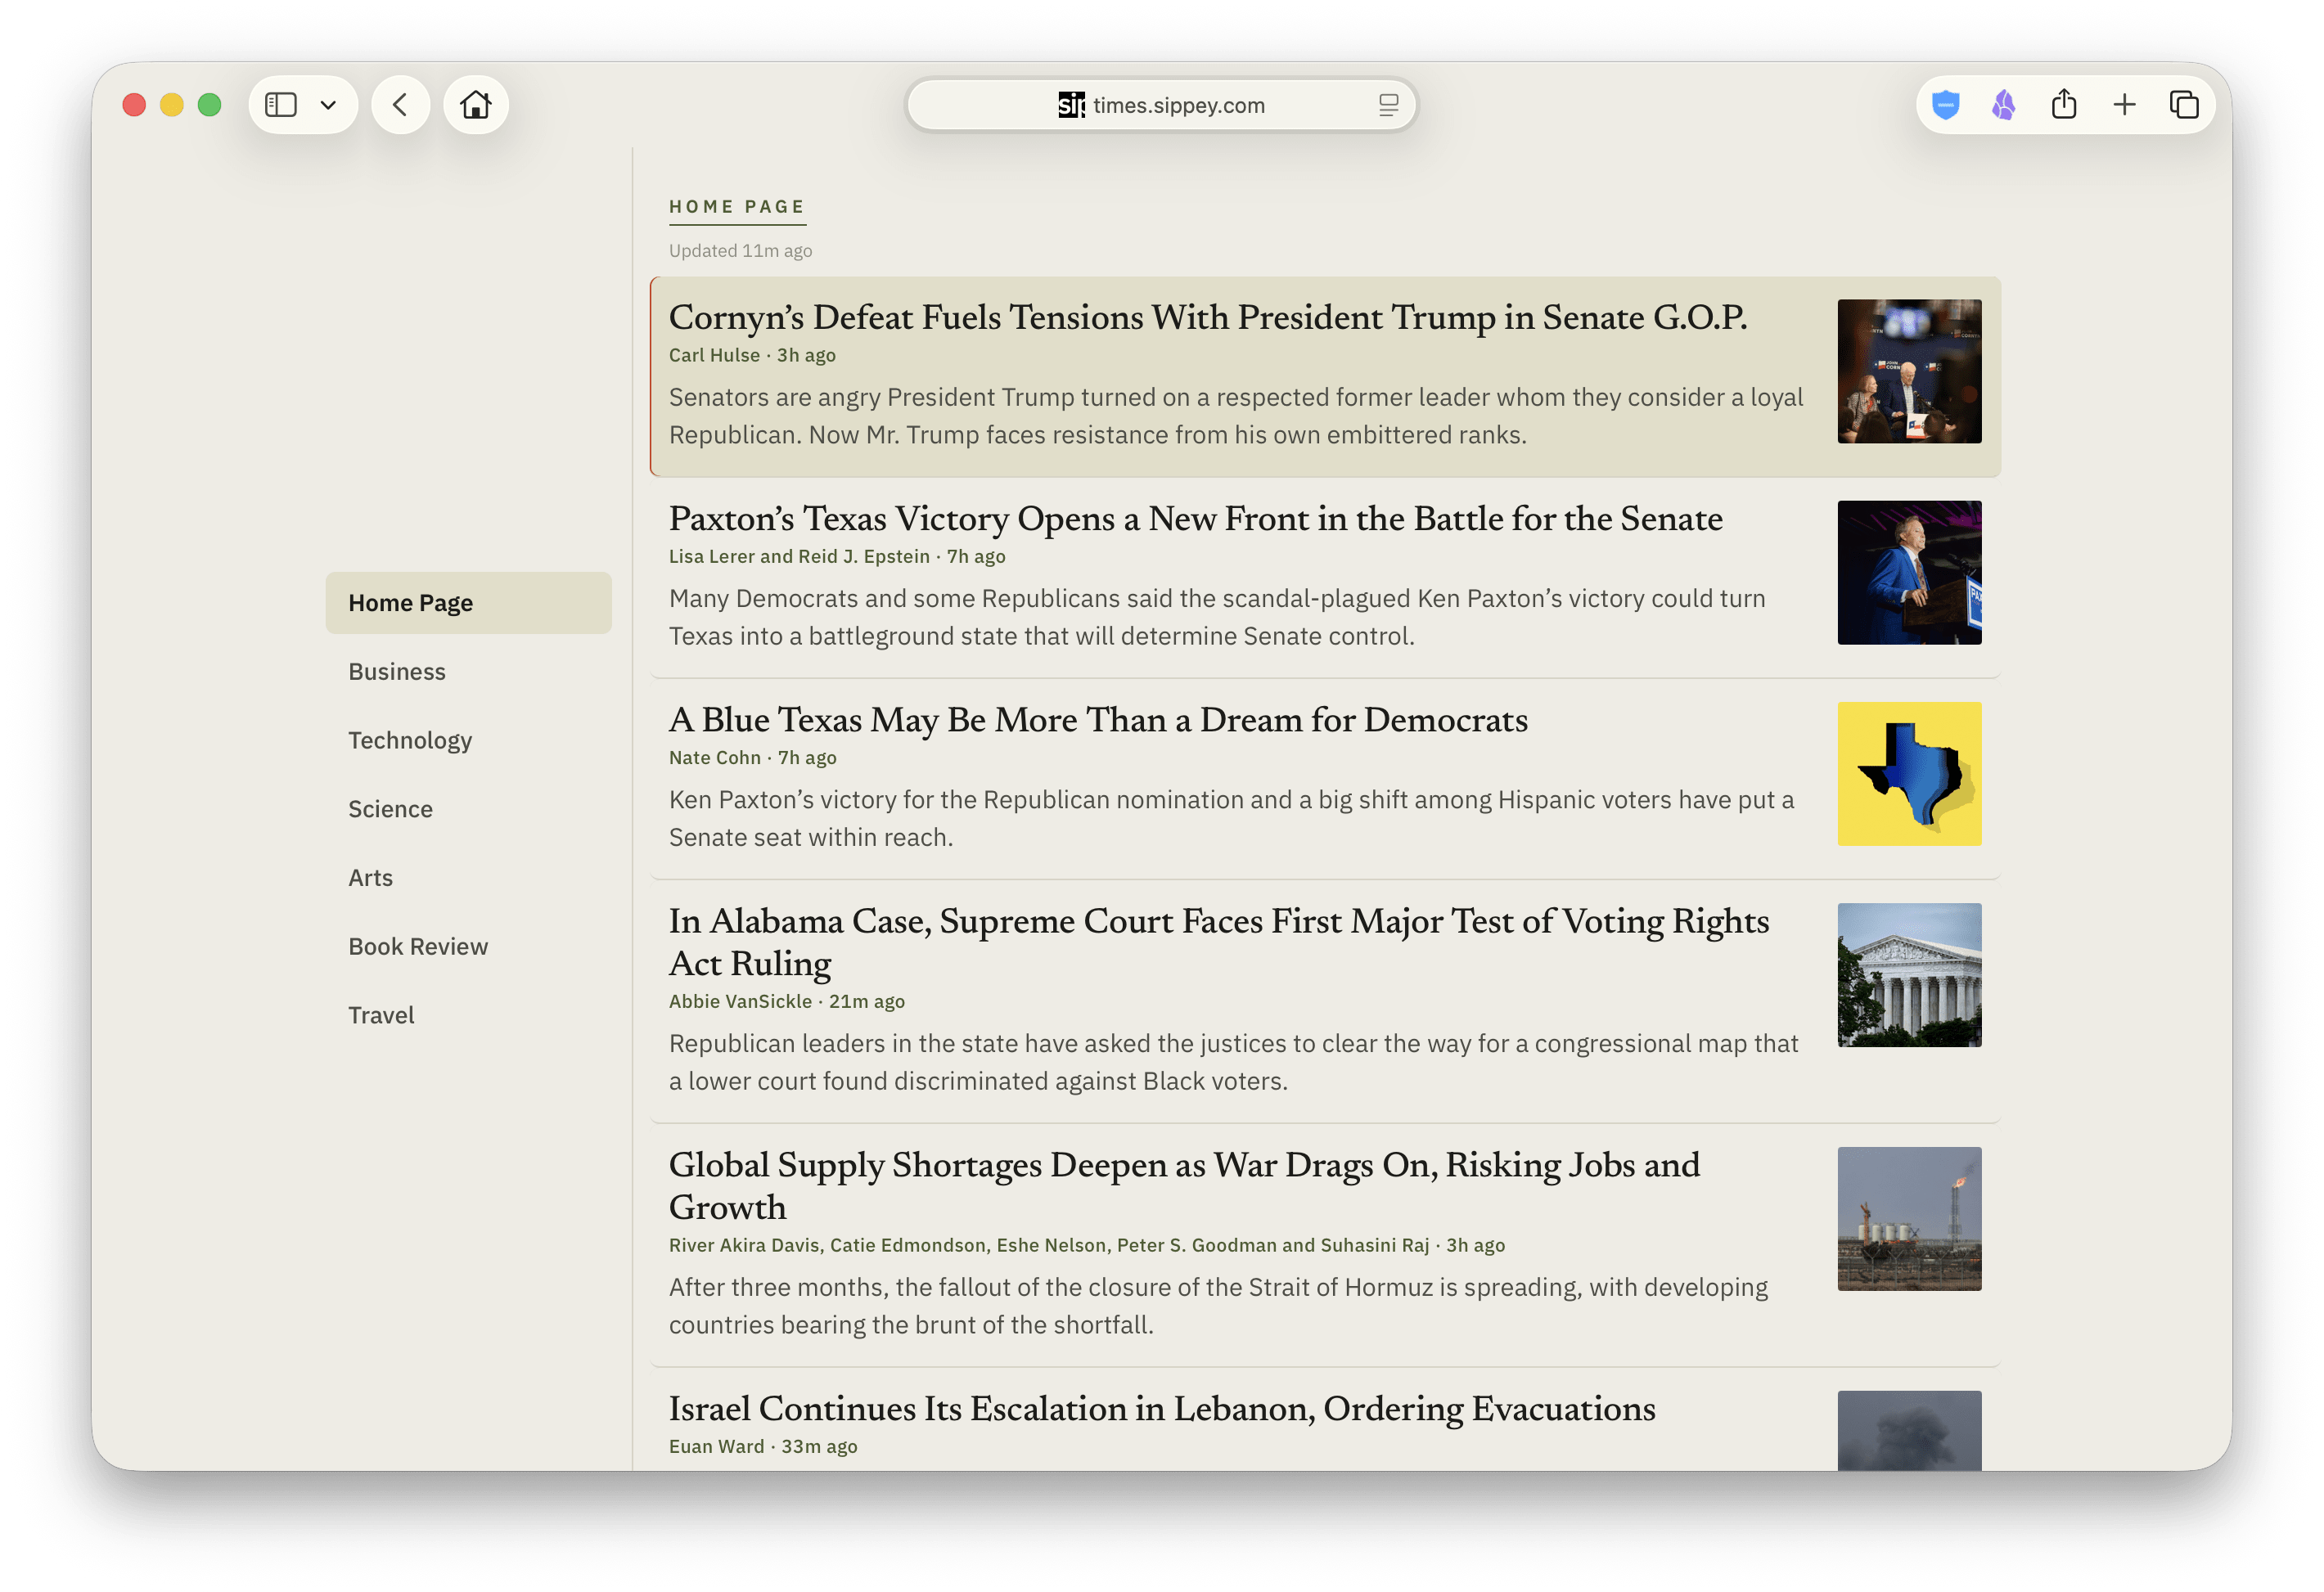Open Paxton's Texas Victory headline

(x=1195, y=519)
